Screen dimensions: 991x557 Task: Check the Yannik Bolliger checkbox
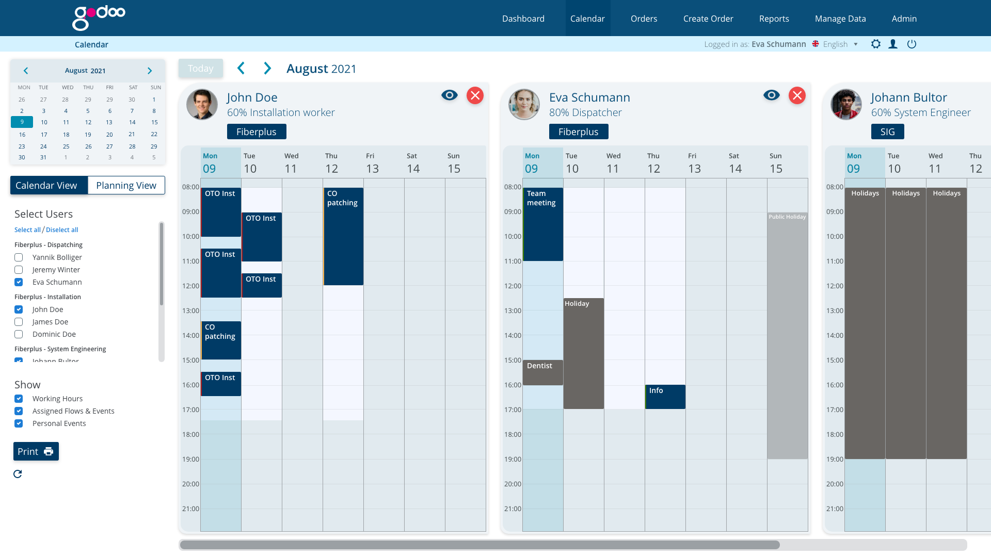click(x=19, y=257)
